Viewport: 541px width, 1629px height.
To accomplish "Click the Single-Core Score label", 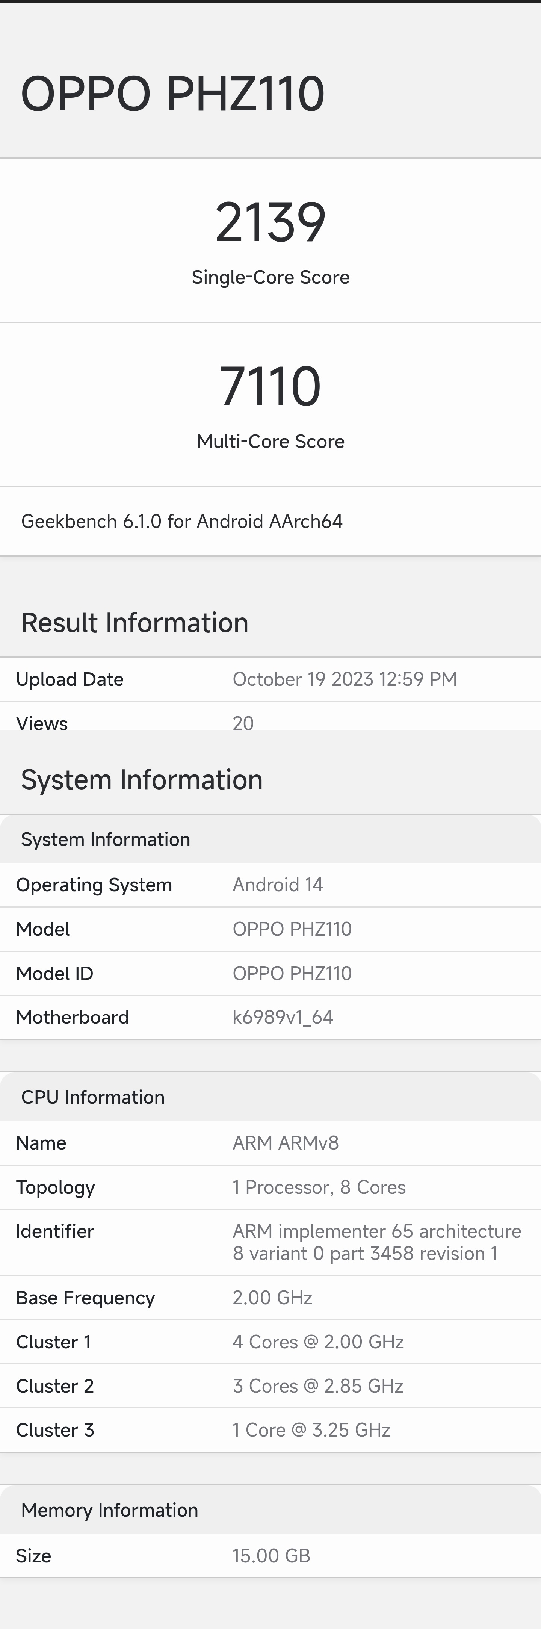I will pyautogui.click(x=270, y=277).
